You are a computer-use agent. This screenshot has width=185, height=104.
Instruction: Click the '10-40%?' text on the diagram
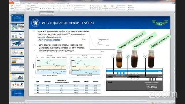[152, 87]
